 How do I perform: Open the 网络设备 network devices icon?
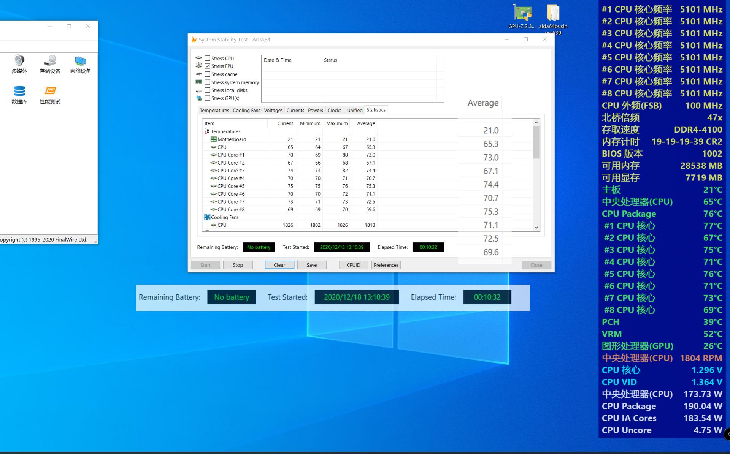tap(80, 61)
